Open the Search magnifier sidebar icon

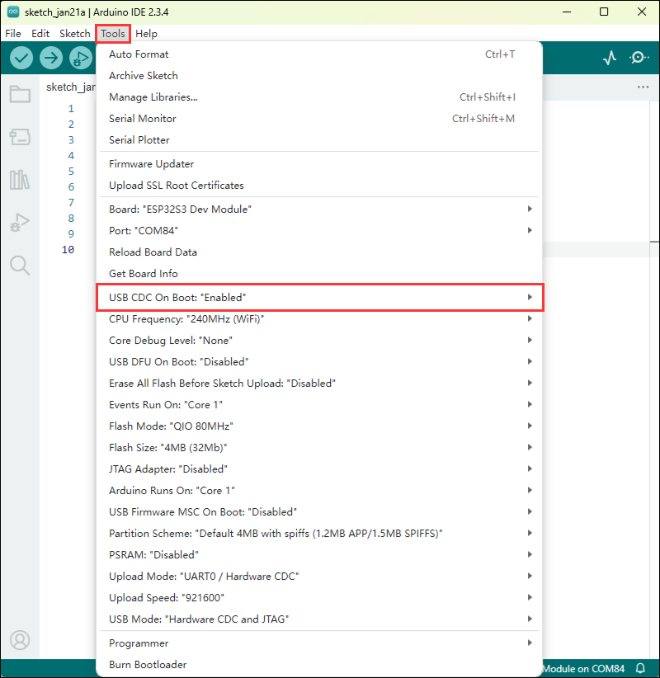20,265
